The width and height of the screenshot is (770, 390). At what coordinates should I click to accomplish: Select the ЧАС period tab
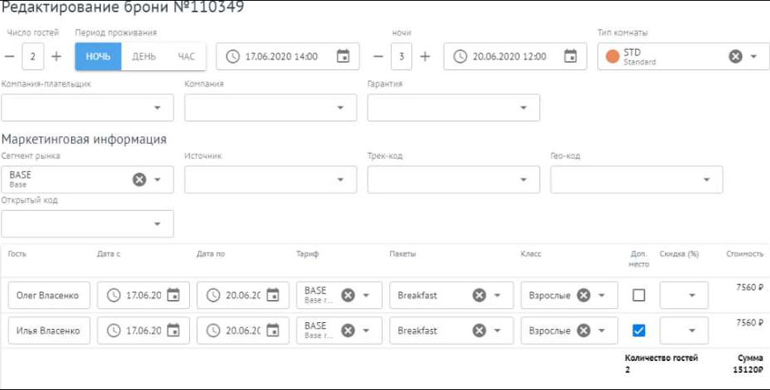pos(187,56)
